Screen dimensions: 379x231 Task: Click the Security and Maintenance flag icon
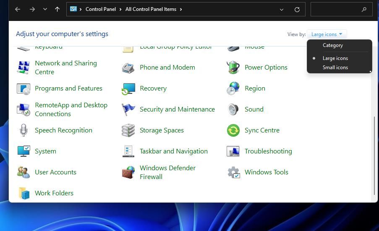[128, 109]
